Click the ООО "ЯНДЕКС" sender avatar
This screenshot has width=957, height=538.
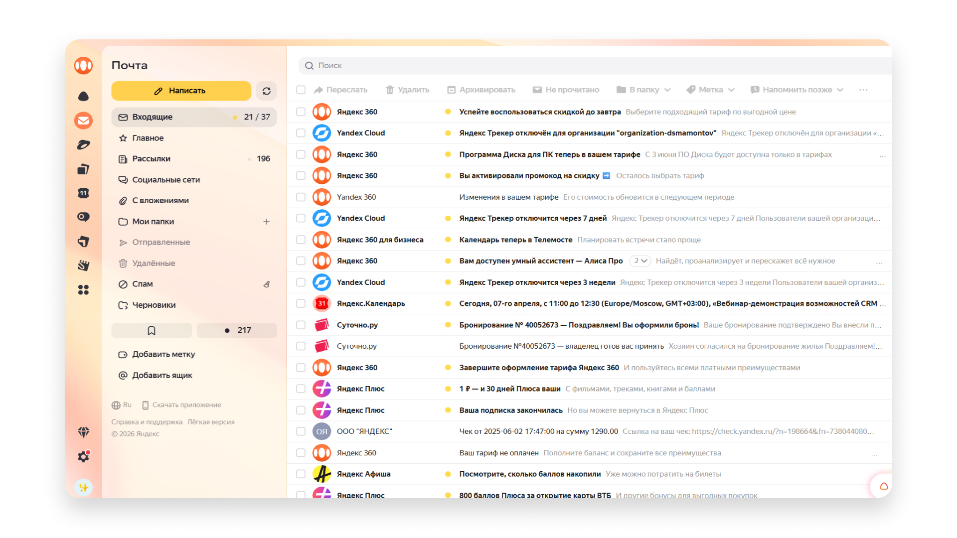click(321, 431)
